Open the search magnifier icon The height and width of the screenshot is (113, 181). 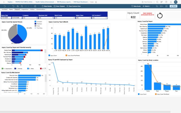click(x=157, y=2)
